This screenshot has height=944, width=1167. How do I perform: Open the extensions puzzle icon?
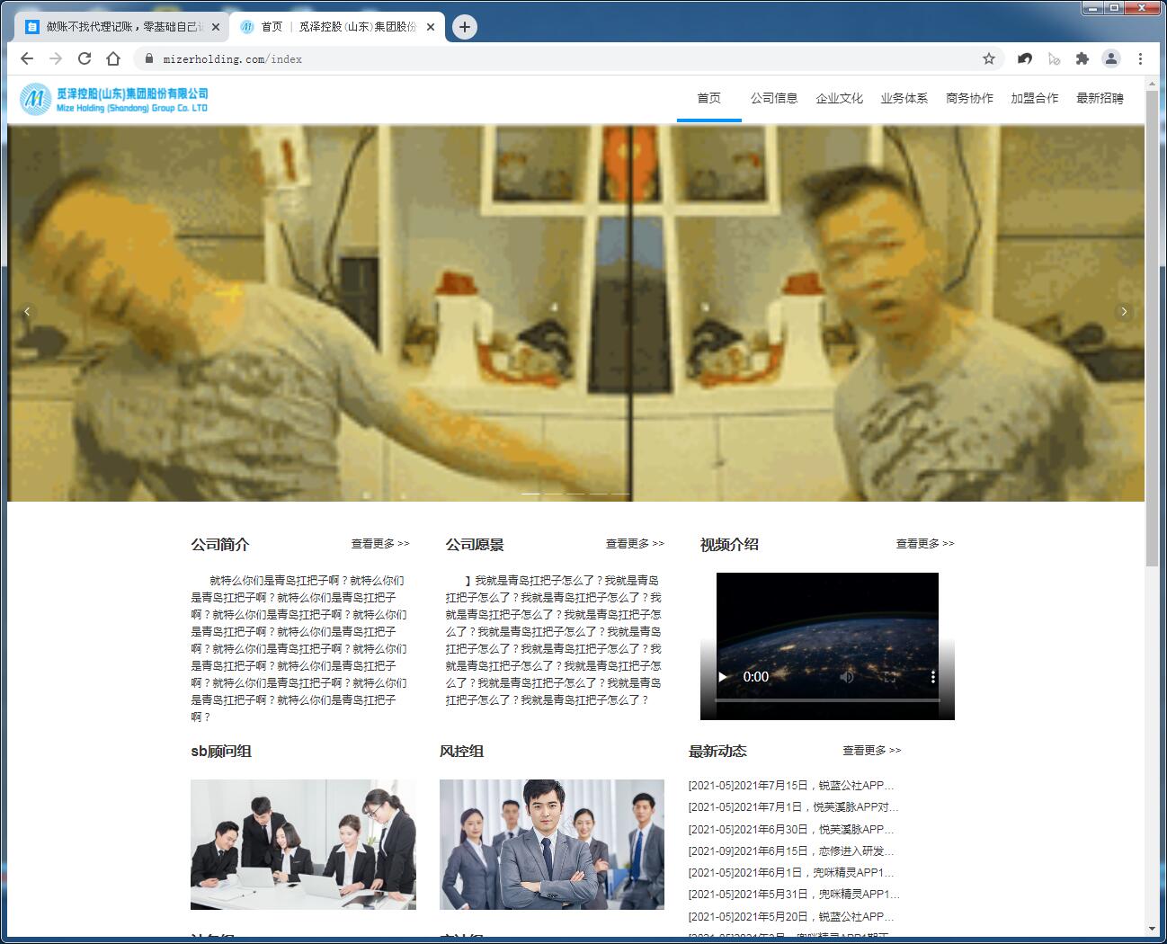1082,58
